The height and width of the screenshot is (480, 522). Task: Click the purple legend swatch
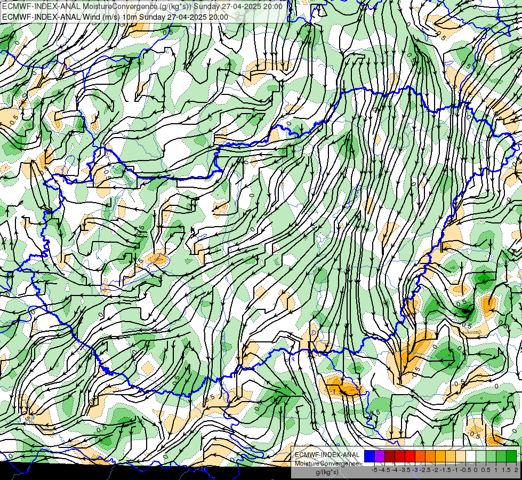(380, 457)
